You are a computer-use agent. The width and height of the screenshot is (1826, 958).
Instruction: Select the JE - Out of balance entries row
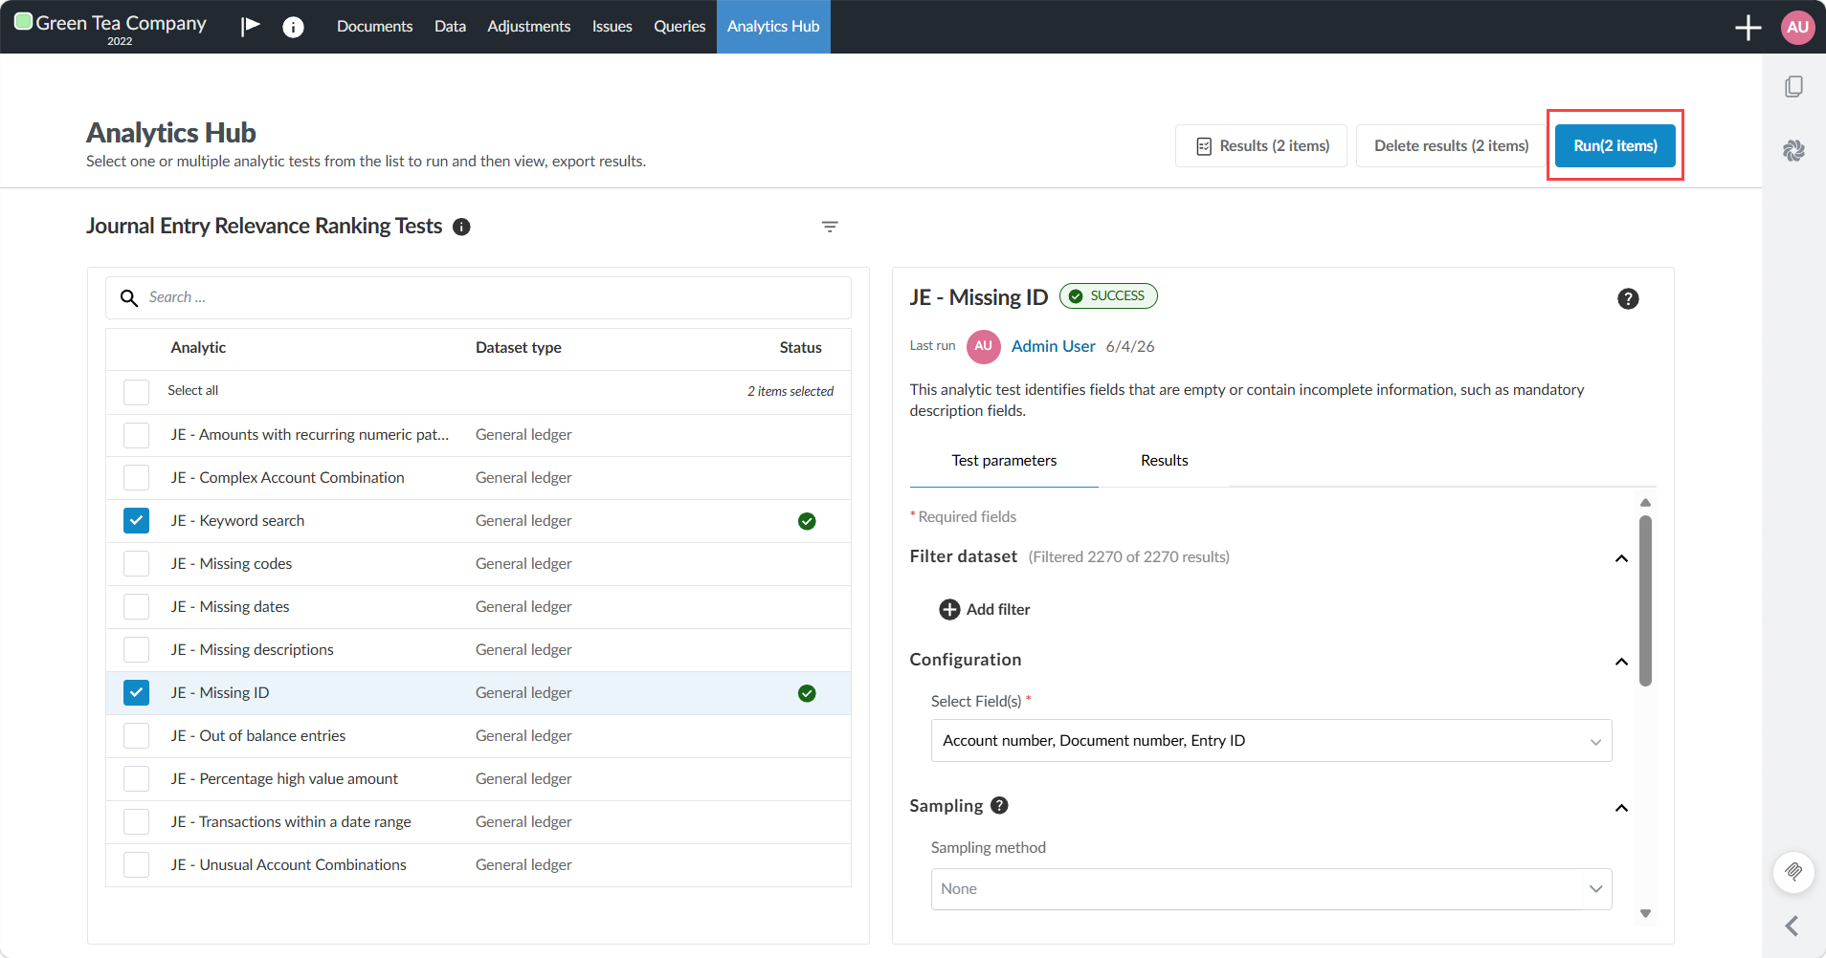coord(479,736)
